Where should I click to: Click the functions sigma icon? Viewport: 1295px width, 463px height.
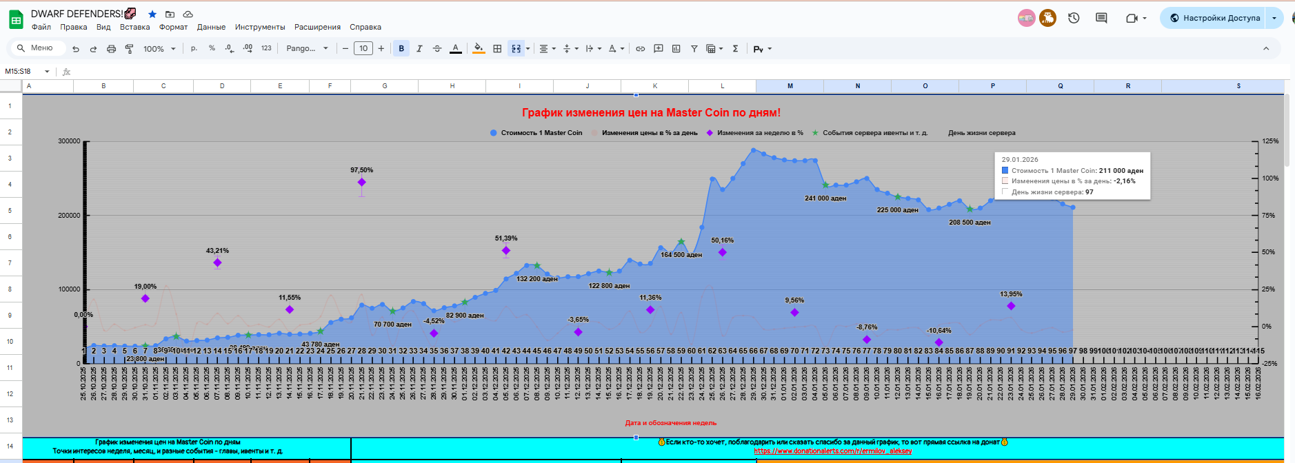point(735,49)
